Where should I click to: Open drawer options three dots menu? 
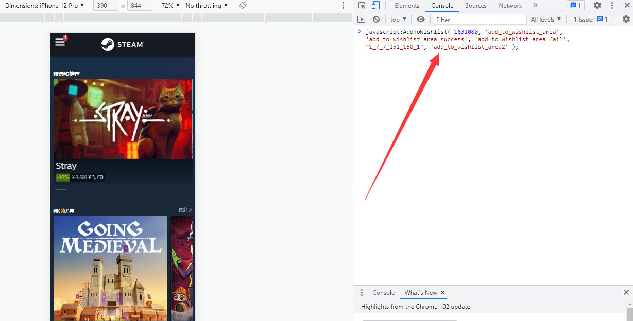pos(362,292)
